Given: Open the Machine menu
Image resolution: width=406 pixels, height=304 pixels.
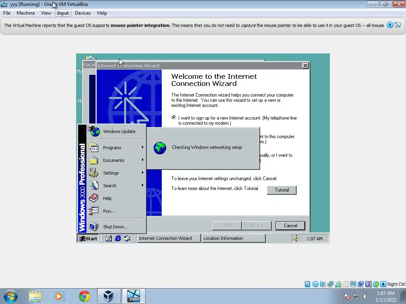Looking at the screenshot, I should [x=26, y=13].
